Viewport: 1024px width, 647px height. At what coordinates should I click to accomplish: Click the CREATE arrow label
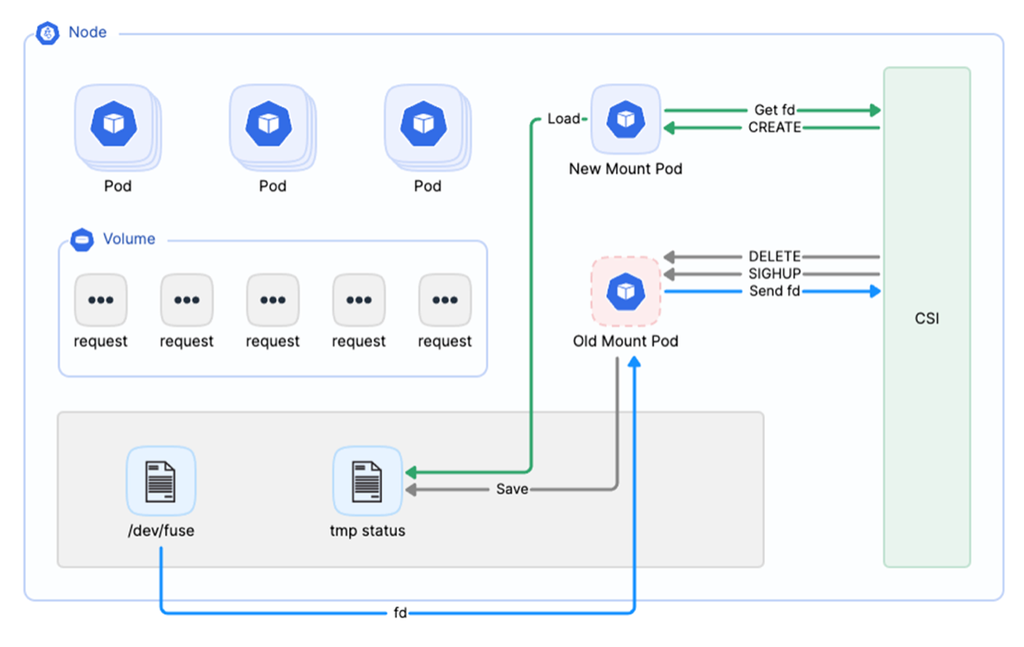pyautogui.click(x=774, y=128)
